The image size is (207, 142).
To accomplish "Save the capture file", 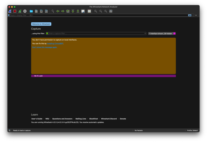I will click(36, 11).
